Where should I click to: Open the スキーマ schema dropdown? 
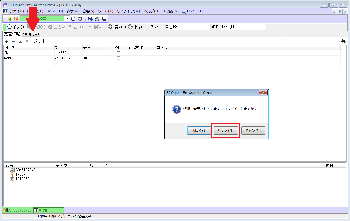click(208, 27)
